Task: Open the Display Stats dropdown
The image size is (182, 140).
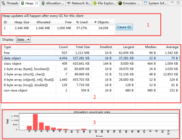Action: [23, 40]
